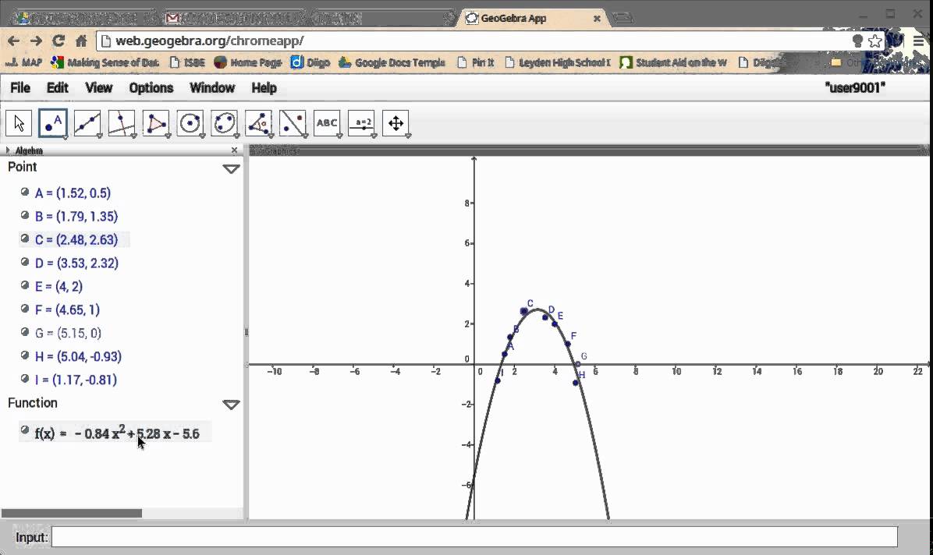
Task: Toggle visibility of point C
Action: [x=24, y=239]
